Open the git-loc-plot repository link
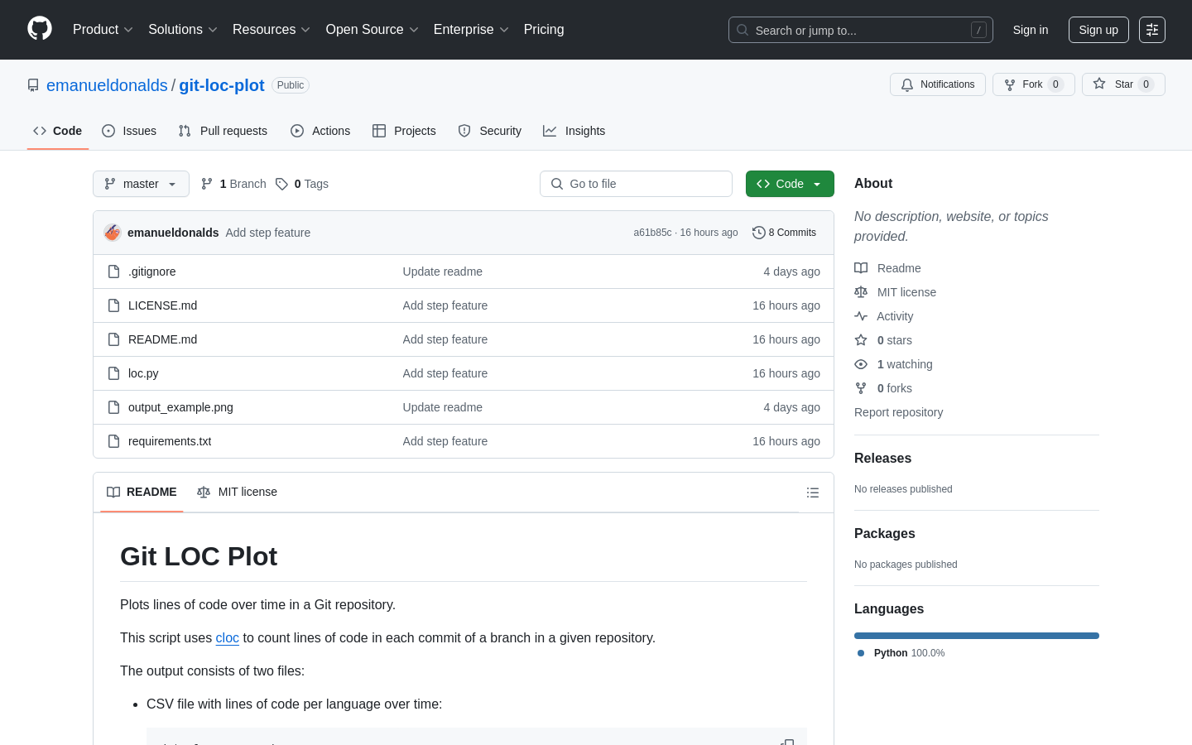 click(x=222, y=85)
